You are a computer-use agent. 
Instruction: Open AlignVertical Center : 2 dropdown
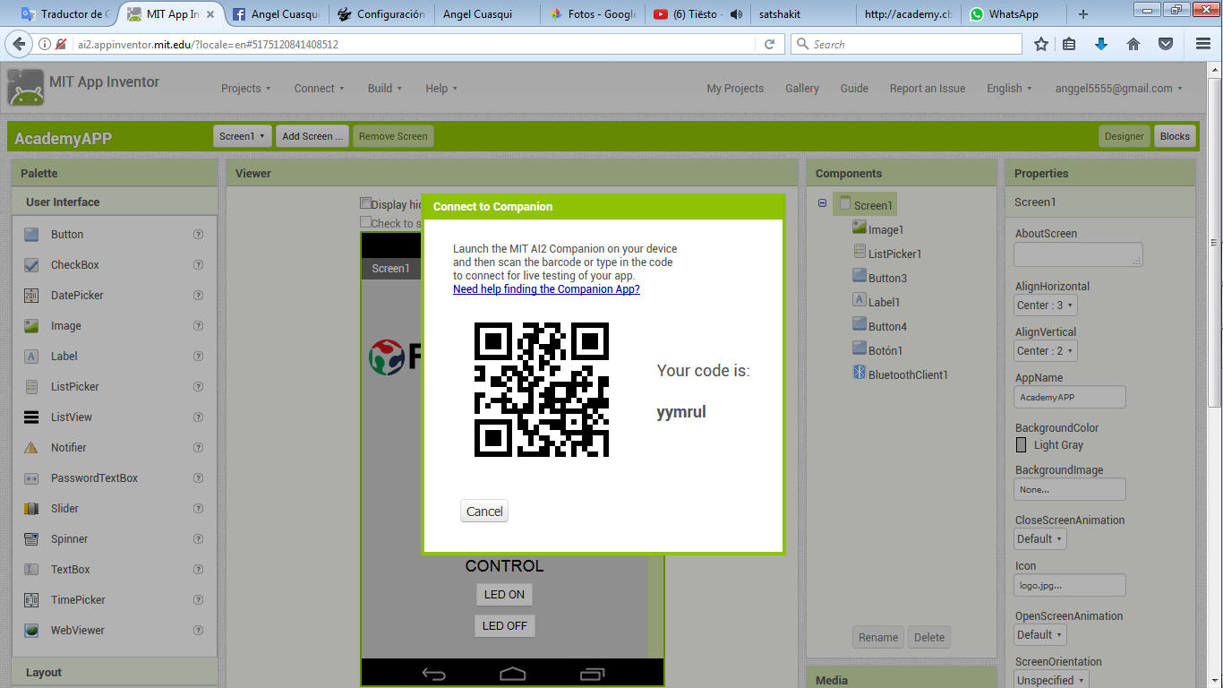click(x=1046, y=351)
